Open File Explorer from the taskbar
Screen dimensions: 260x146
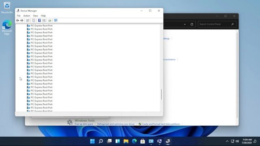tap(126, 141)
